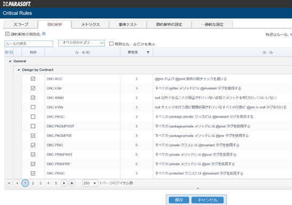Go to page 3

(40, 183)
